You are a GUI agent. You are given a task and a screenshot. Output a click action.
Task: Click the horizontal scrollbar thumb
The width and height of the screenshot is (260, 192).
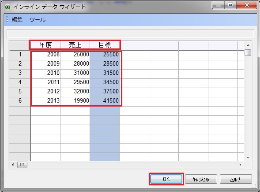pos(22,165)
